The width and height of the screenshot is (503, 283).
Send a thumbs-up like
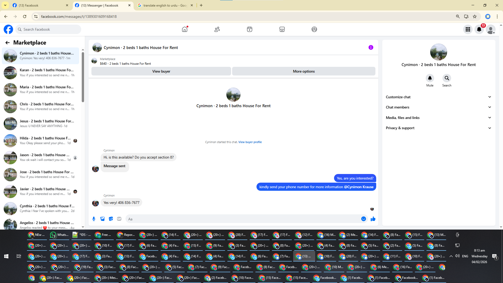373,219
